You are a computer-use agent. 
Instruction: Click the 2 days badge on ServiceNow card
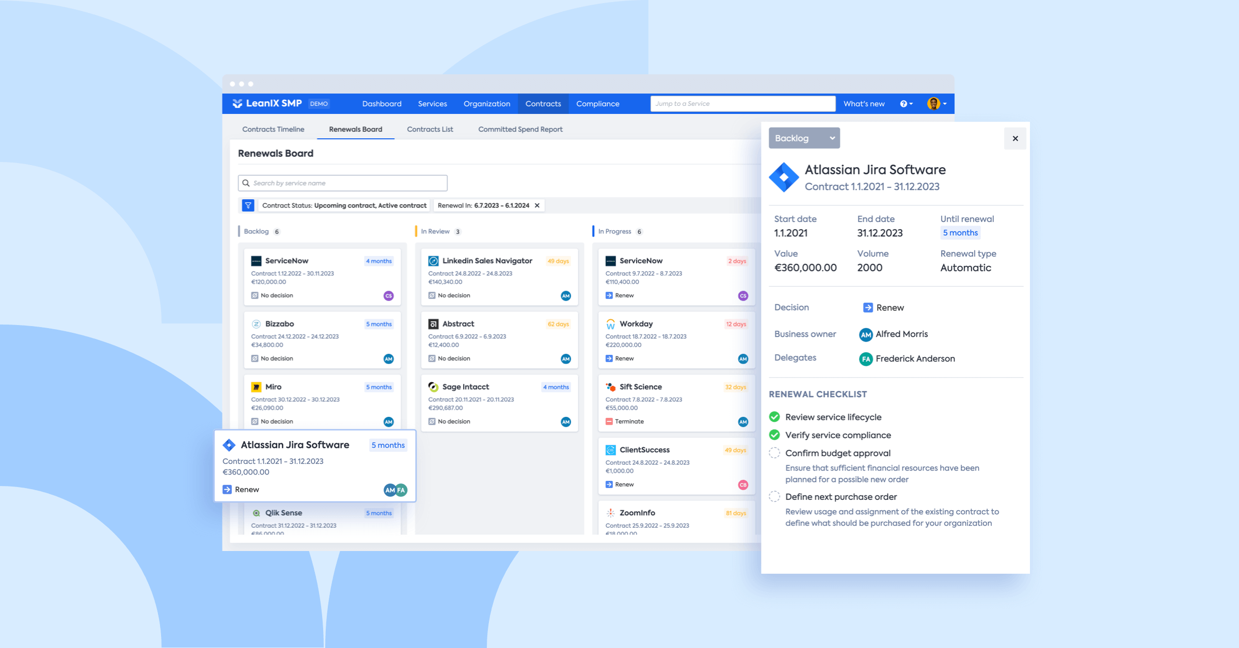click(x=737, y=261)
